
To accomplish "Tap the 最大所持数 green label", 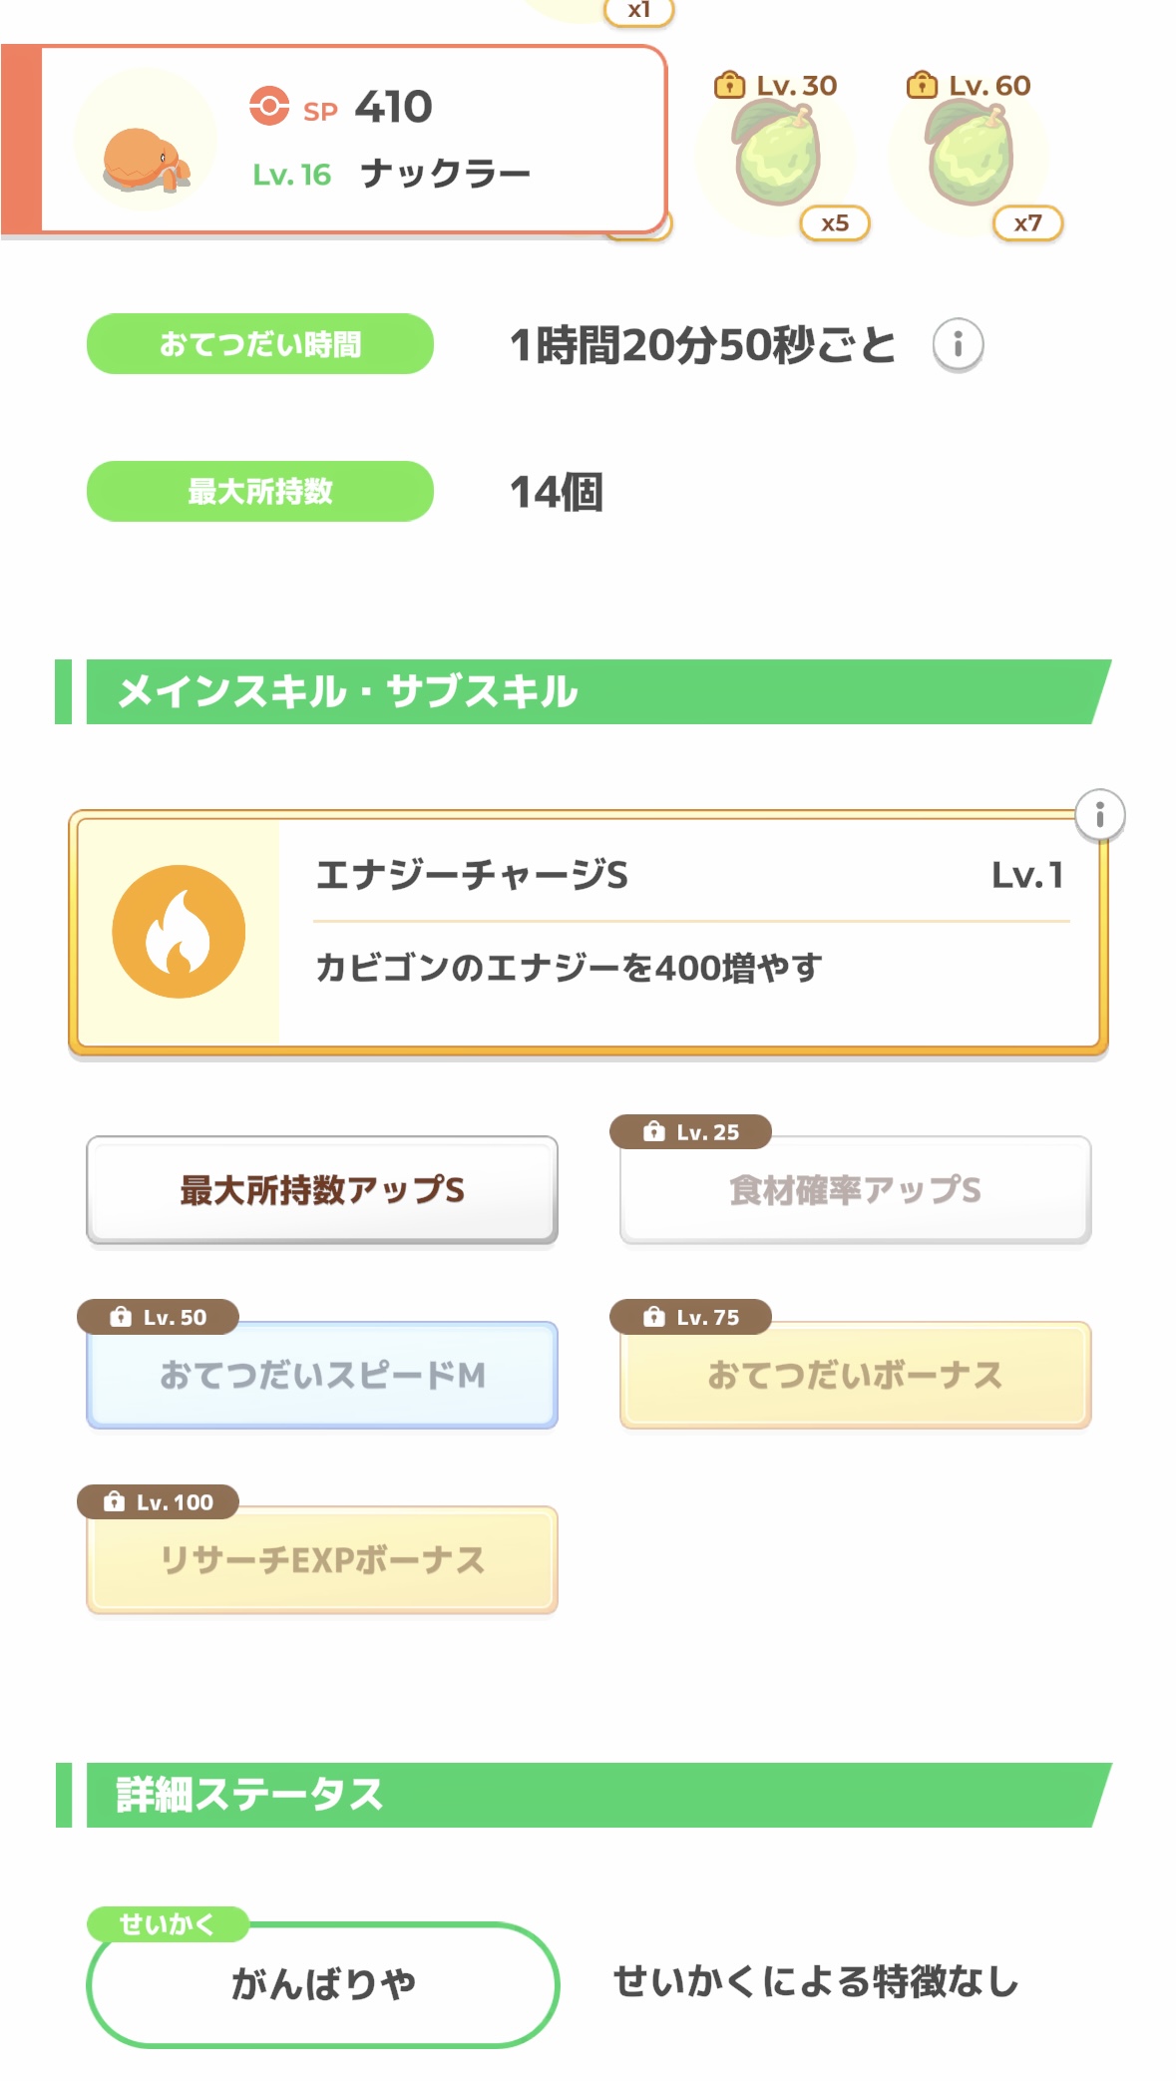I will 260,491.
